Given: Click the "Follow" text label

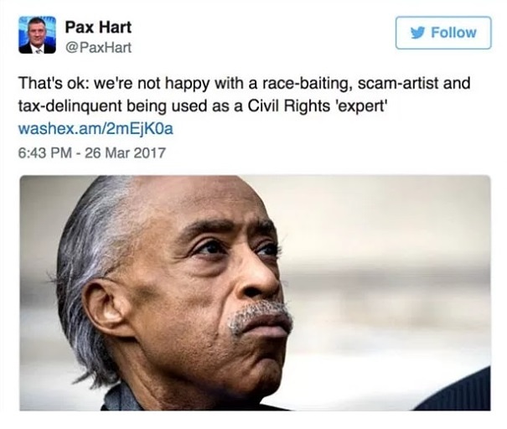Looking at the screenshot, I should click(453, 33).
